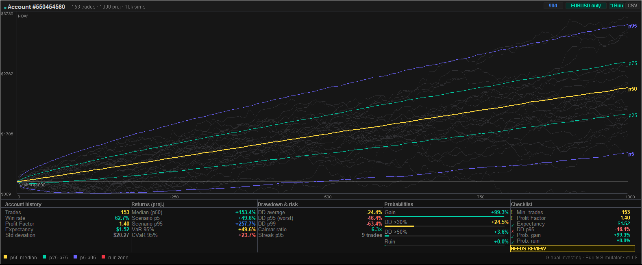Click the $2762 y-axis label

coord(7,74)
